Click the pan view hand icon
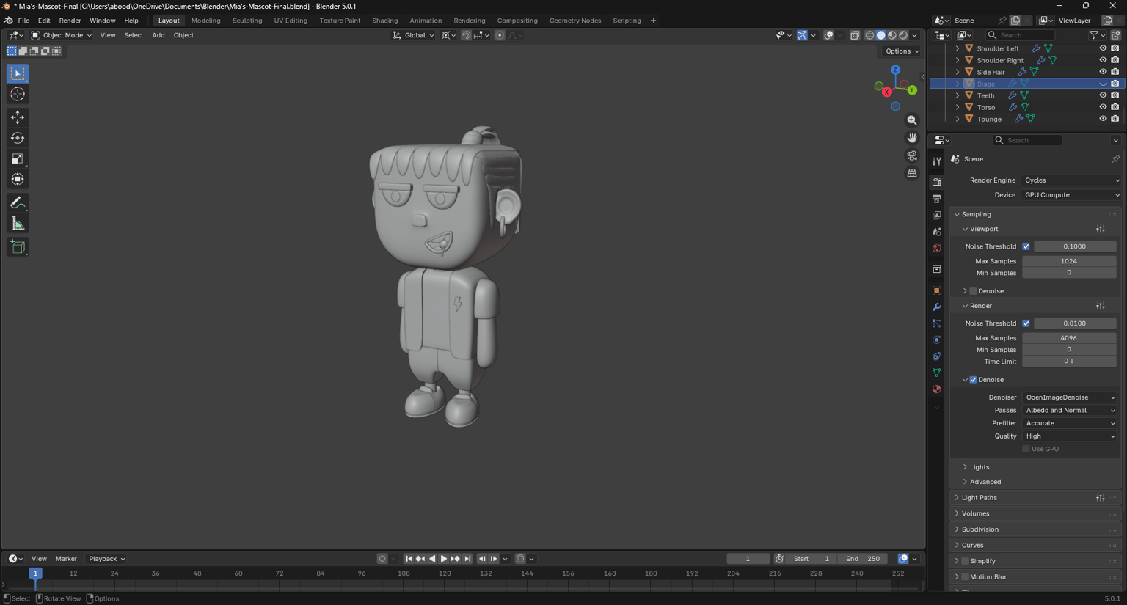Viewport: 1127px width, 605px height. pos(912,138)
